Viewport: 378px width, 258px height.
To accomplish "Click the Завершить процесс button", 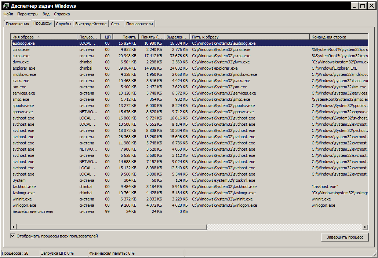I will click(x=345, y=237).
